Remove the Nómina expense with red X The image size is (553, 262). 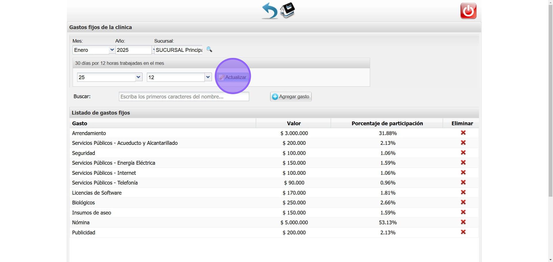463,222
